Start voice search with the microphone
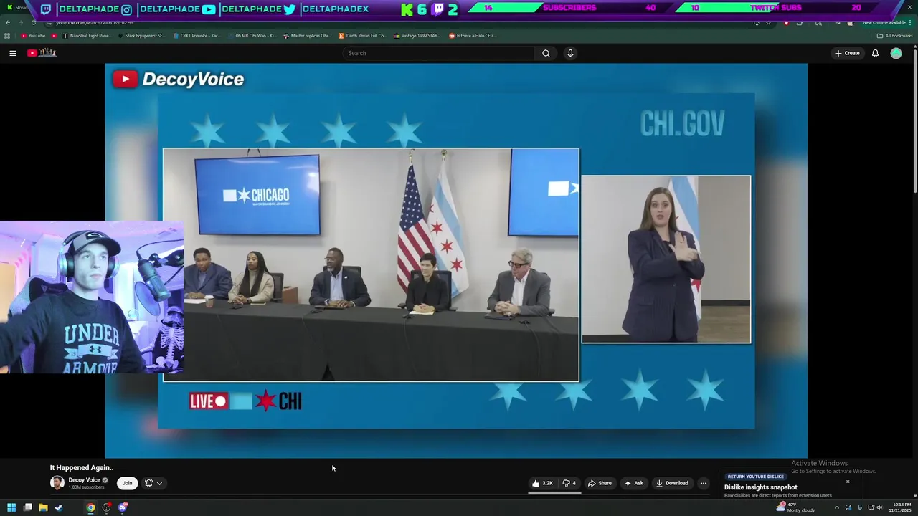 coord(570,53)
